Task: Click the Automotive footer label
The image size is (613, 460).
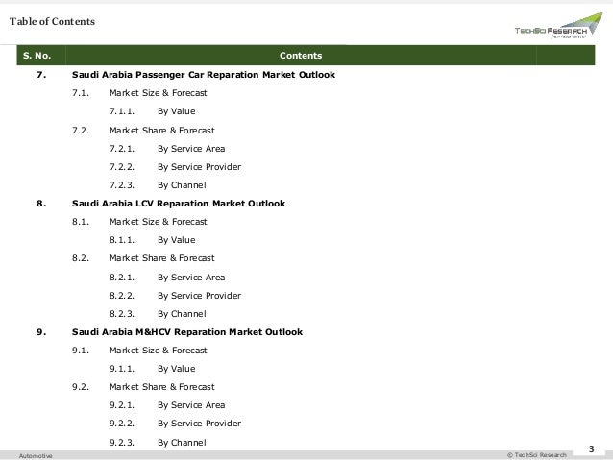Action: pos(36,456)
